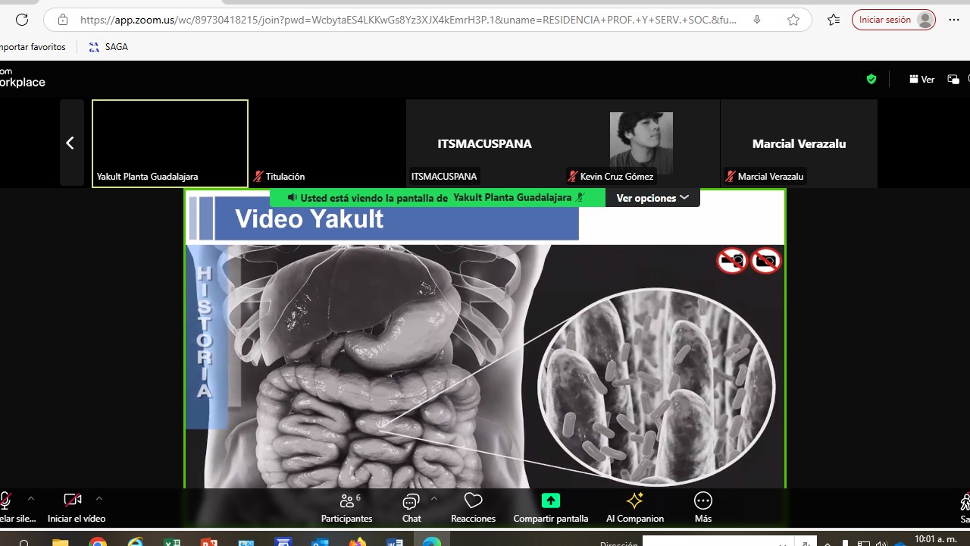Click the taskbar clock showing 10:01 a. m.
Viewport: 970px width, 546px height.
pos(935,540)
